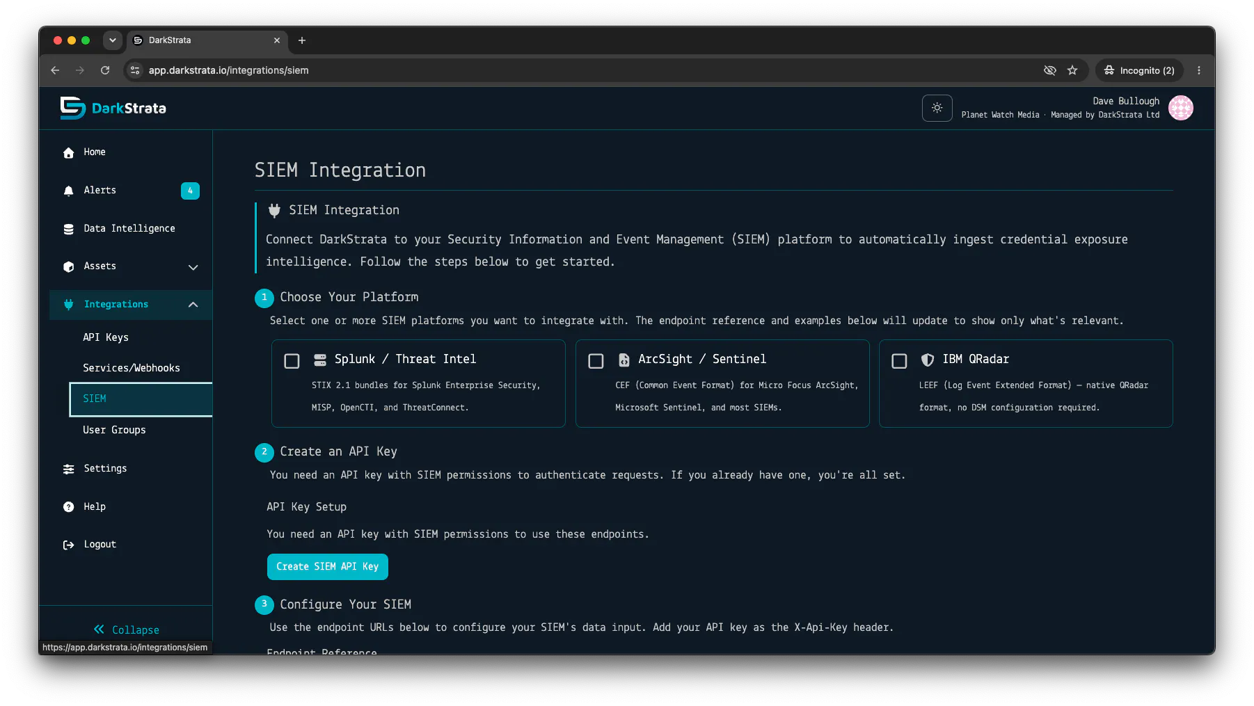The image size is (1254, 706).
Task: Click the Create SIEM API Key button
Action: coord(328,567)
